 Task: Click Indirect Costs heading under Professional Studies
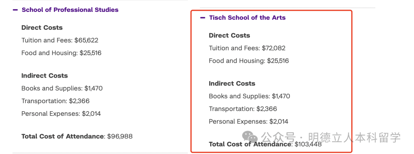point(44,76)
